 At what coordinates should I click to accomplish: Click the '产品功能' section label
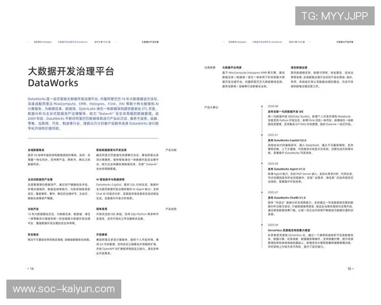[171, 150]
